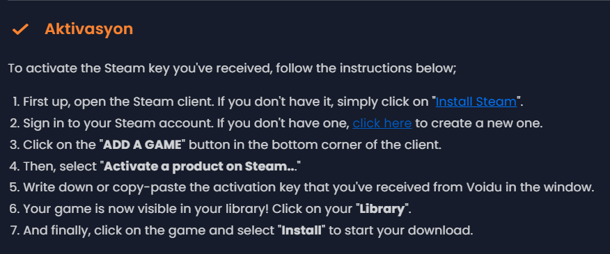Click the bold "Activate a product on Steam..." text
This screenshot has height=254, width=610.
(201, 166)
